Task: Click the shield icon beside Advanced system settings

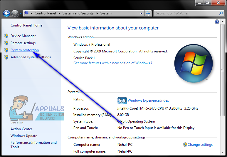Action: click(x=6, y=57)
